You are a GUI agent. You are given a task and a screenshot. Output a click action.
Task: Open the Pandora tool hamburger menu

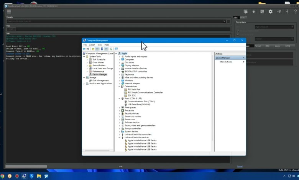click(x=9, y=11)
